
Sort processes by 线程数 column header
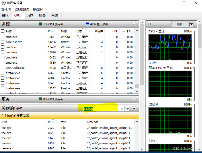97,31
